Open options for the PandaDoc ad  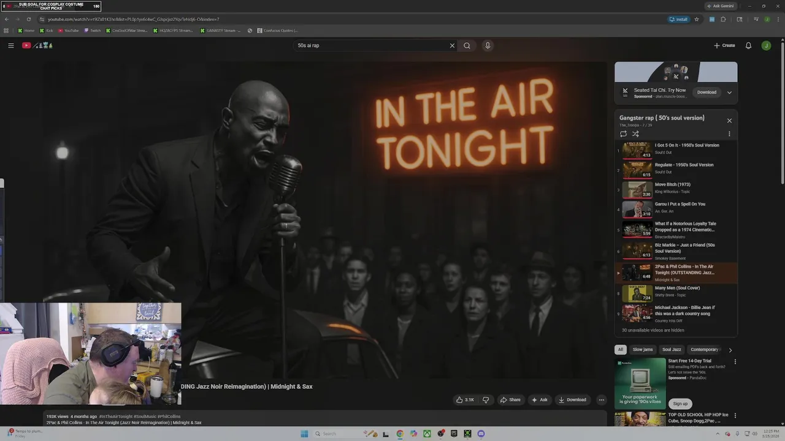(735, 362)
